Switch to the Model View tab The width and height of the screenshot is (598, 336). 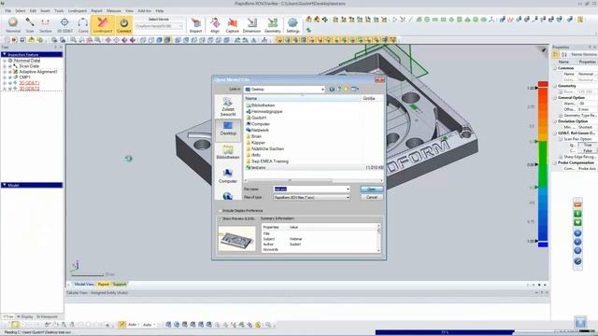click(x=83, y=284)
